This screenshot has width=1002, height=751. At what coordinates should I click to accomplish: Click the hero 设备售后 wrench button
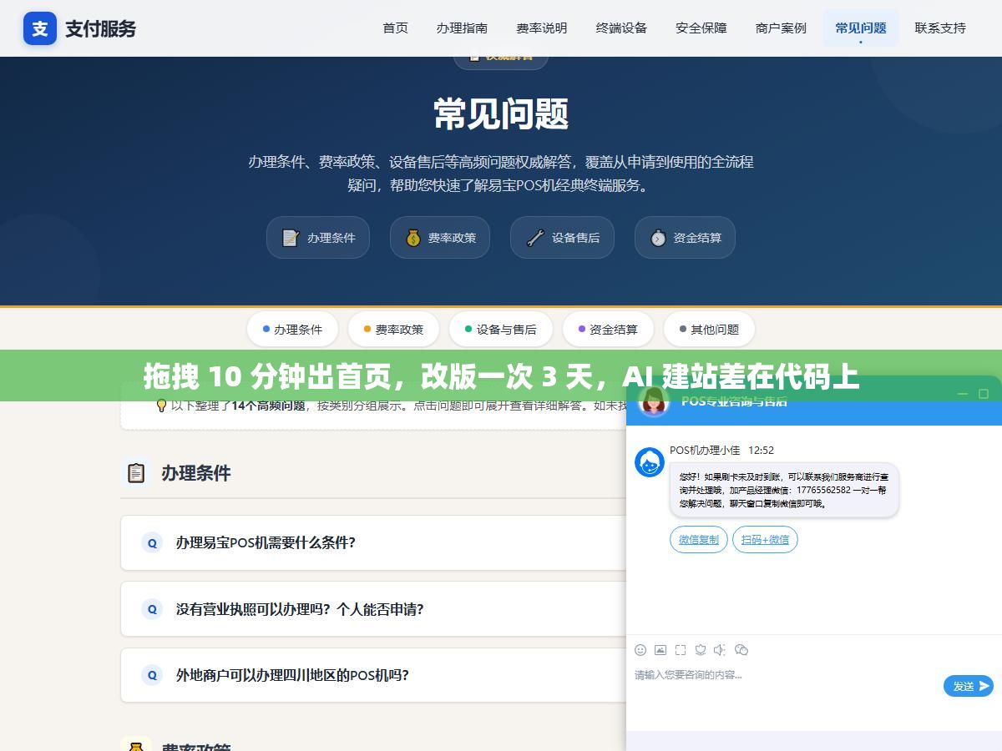pos(563,238)
